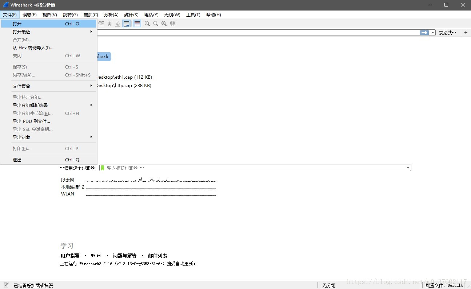
Task: Click the 配置文件: Default status entry
Action: (x=444, y=285)
